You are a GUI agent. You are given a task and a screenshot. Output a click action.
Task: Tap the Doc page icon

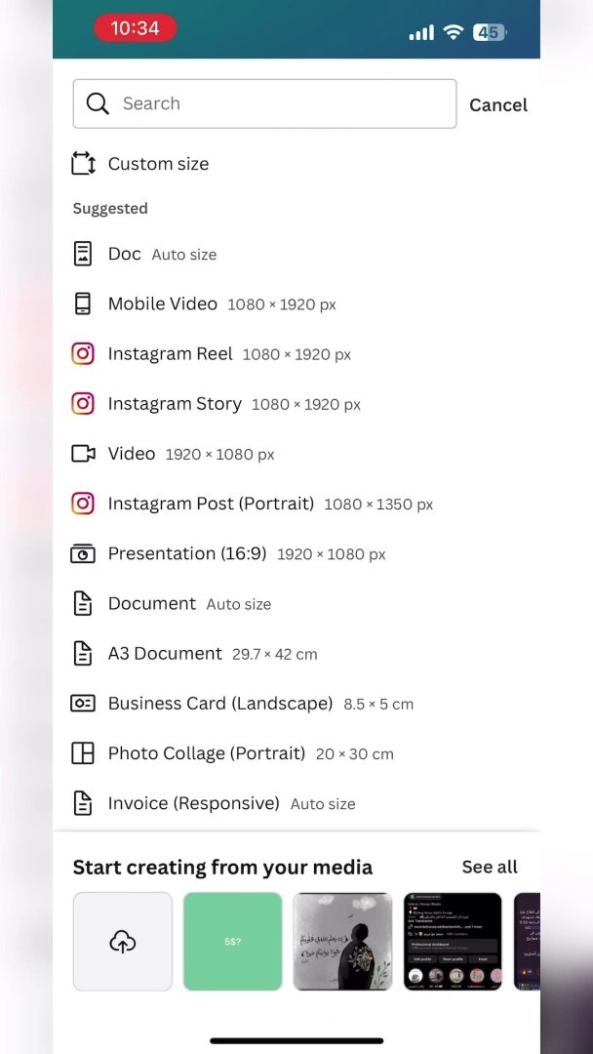84,254
